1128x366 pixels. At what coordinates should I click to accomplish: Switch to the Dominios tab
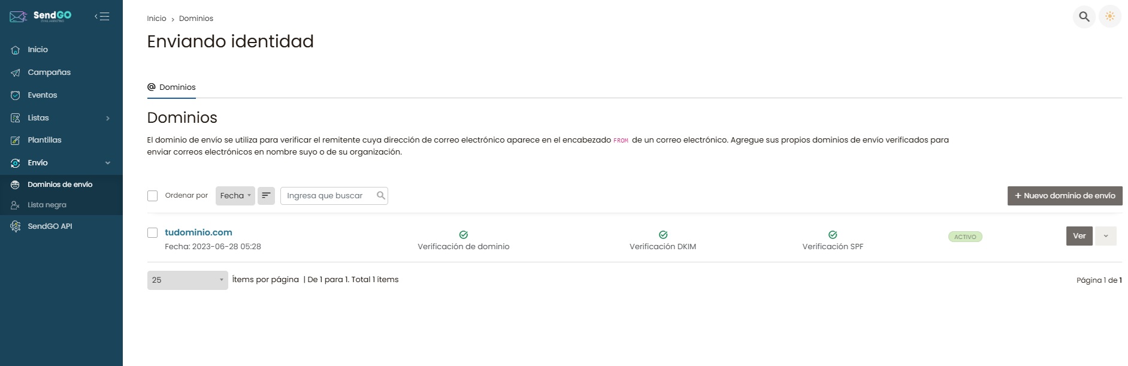(x=171, y=87)
